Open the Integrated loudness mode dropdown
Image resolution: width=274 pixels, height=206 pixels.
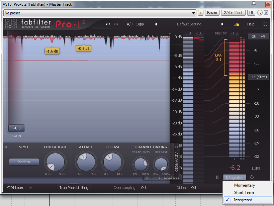click(x=235, y=178)
